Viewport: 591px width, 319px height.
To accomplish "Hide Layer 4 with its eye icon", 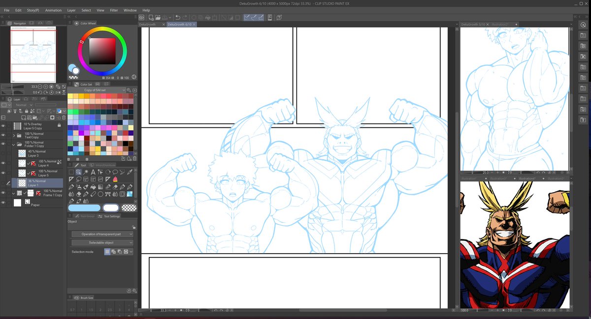I will click(3, 163).
